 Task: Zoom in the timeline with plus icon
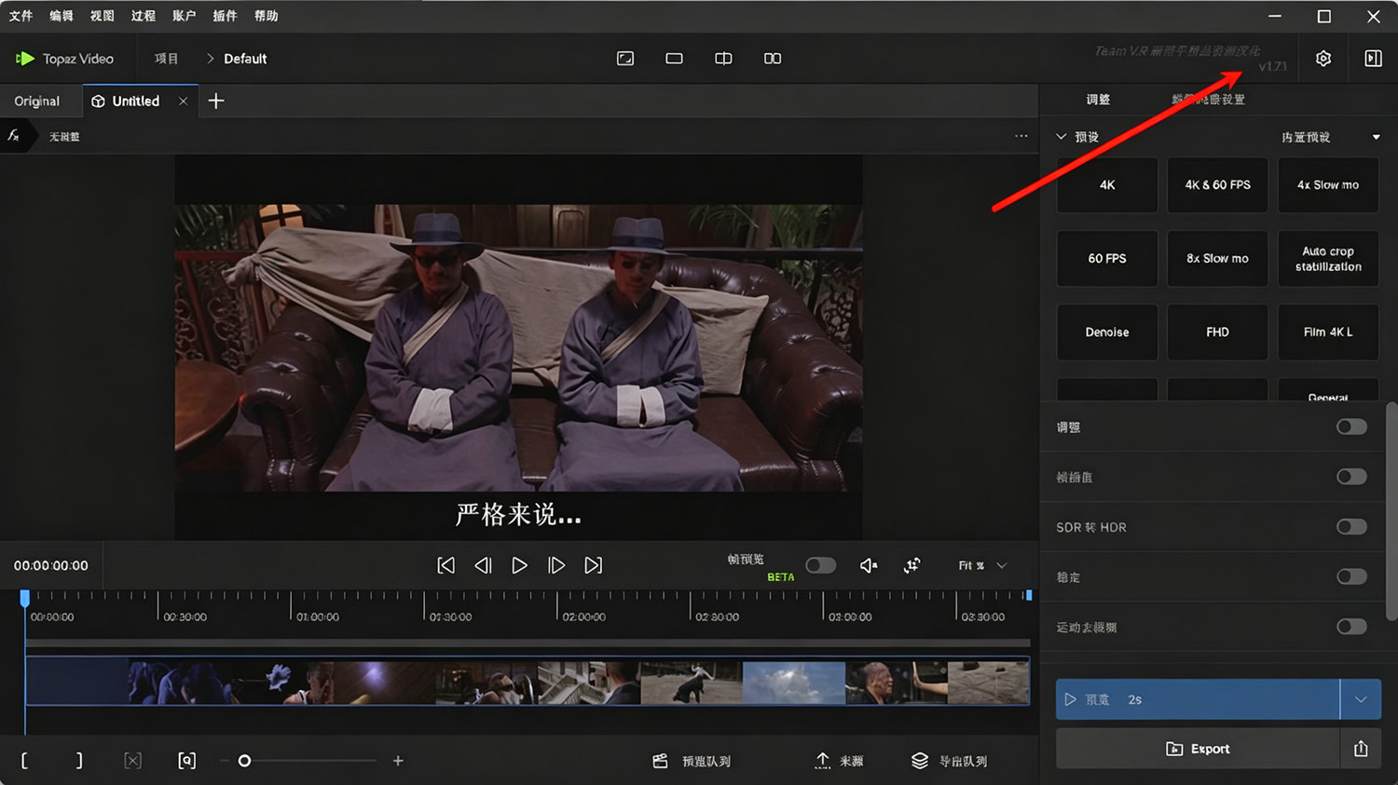click(x=398, y=761)
